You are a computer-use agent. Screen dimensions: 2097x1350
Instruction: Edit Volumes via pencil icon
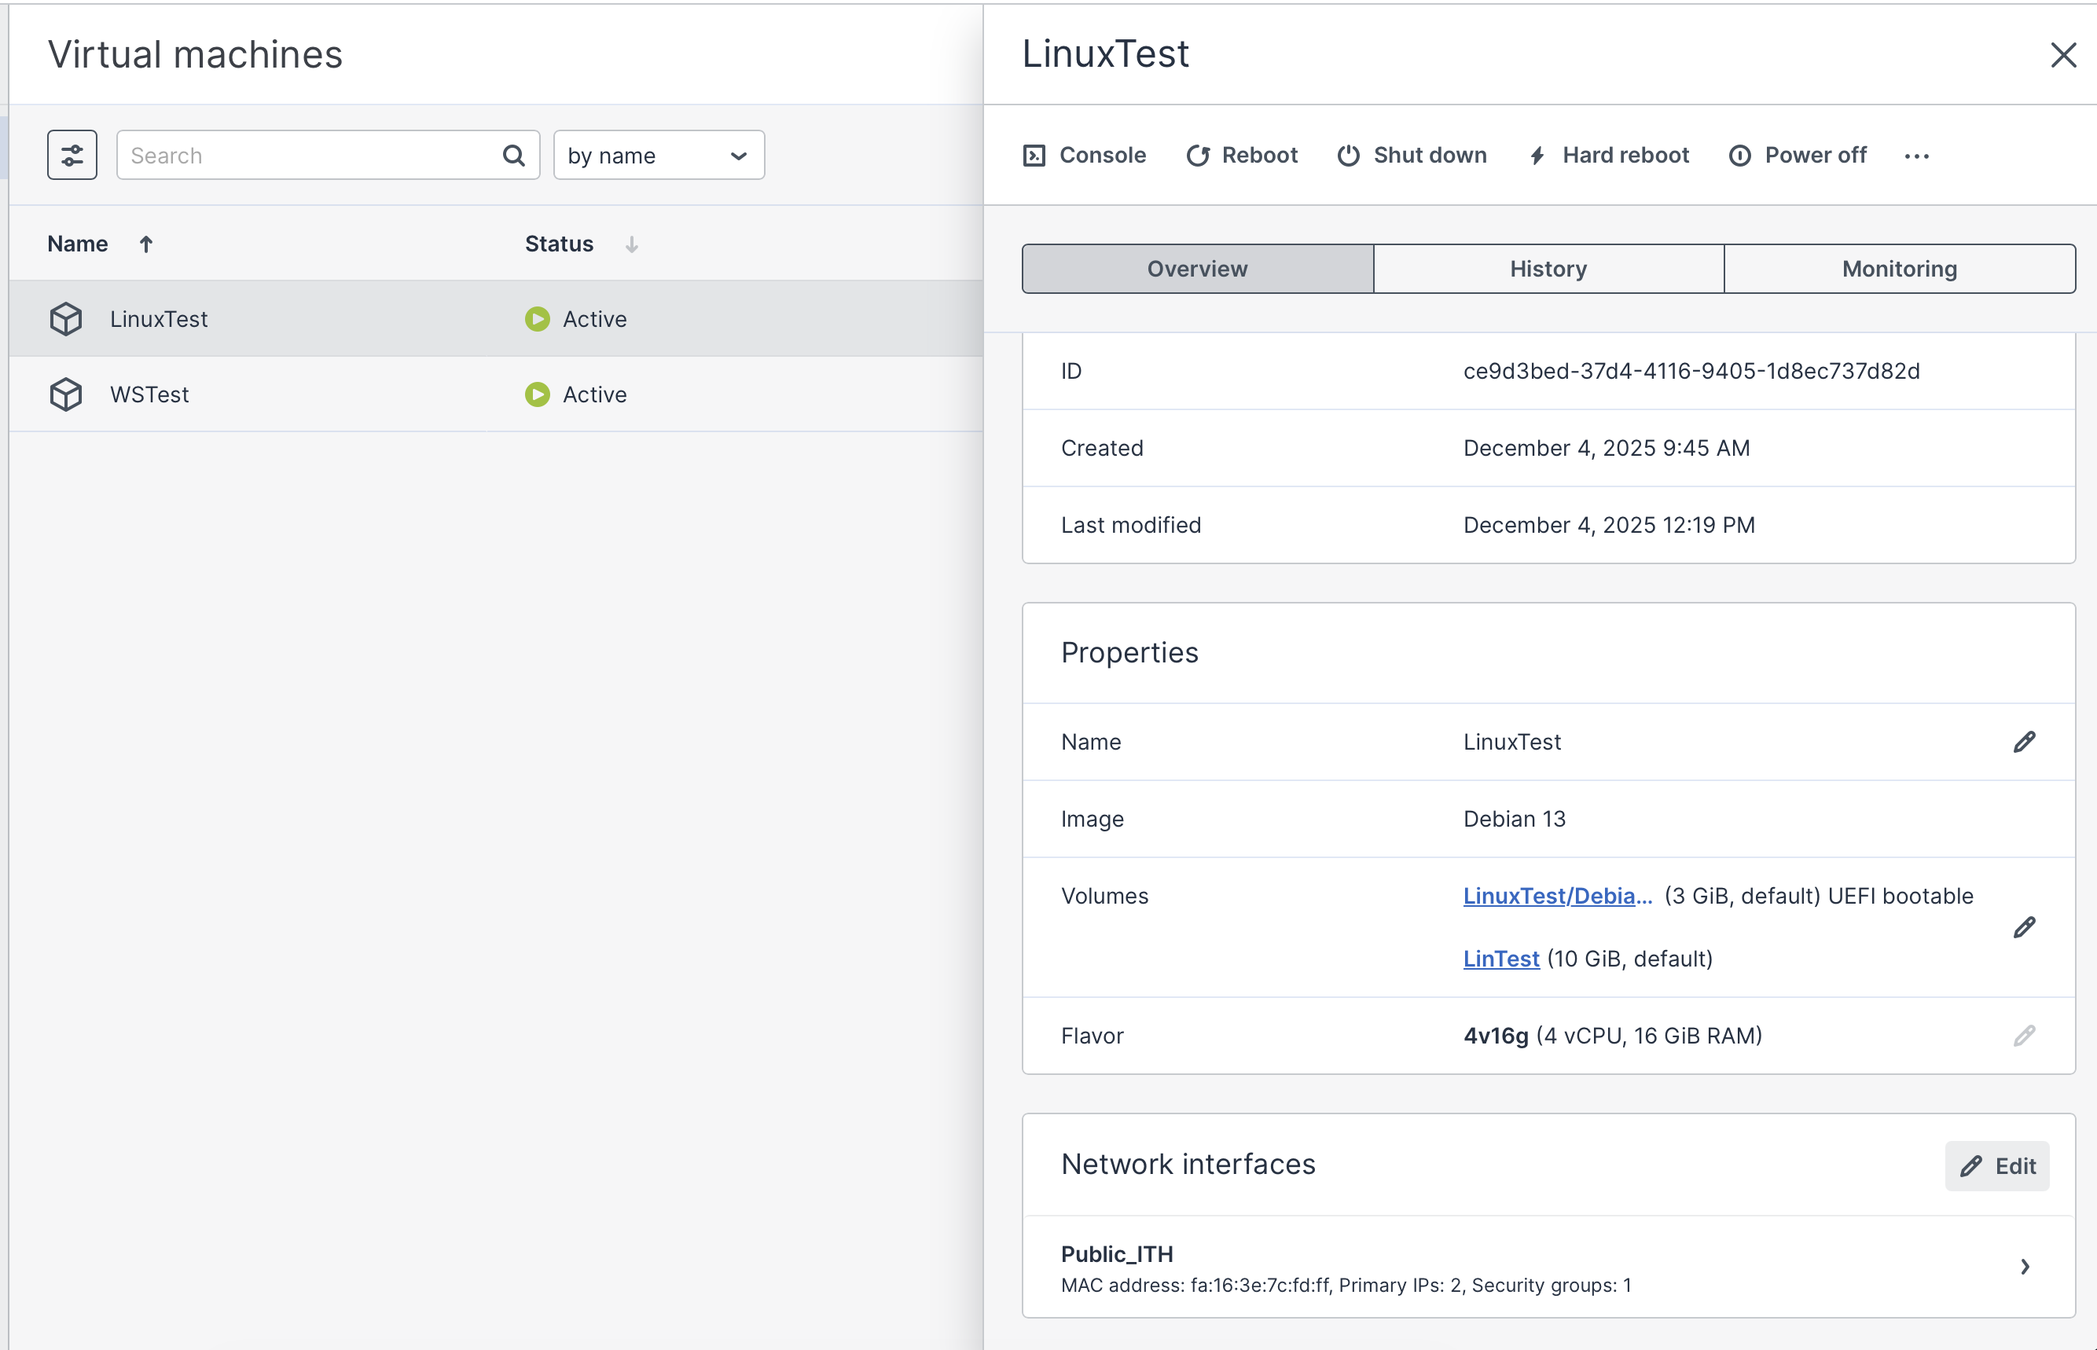[2023, 926]
